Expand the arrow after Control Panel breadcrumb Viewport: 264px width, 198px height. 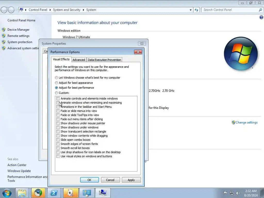(50, 10)
